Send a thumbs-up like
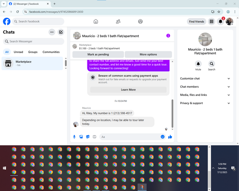The width and height of the screenshot is (239, 191). coord(170,137)
